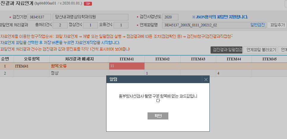This screenshot has height=139, width=287.
Task: Click the 연계파일명 field
Action: (x=214, y=25)
